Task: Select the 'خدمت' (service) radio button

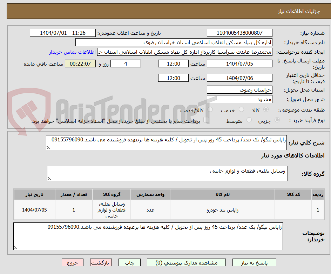Action: click(x=241, y=109)
